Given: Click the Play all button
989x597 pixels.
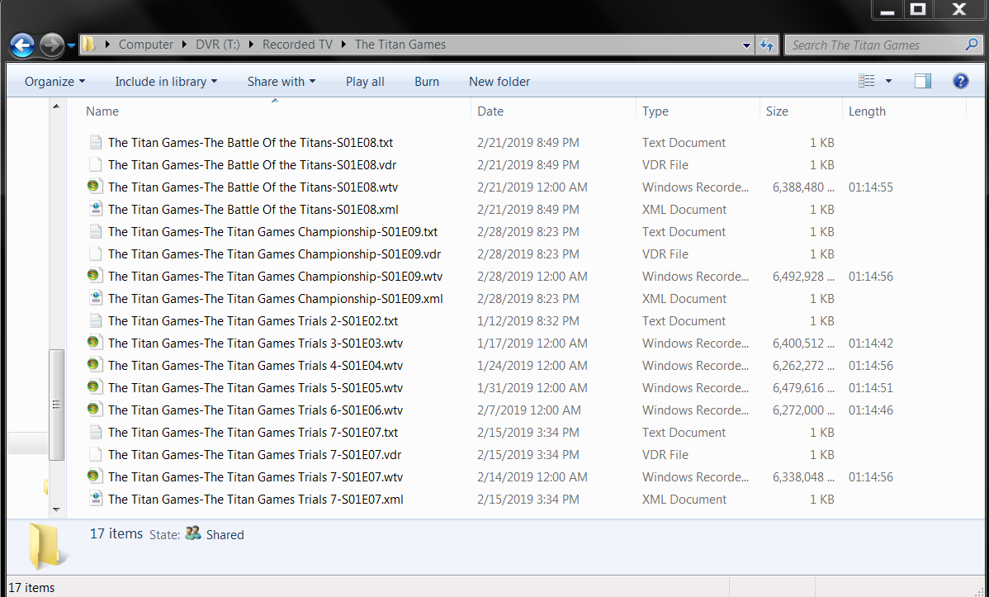Looking at the screenshot, I should [x=365, y=81].
